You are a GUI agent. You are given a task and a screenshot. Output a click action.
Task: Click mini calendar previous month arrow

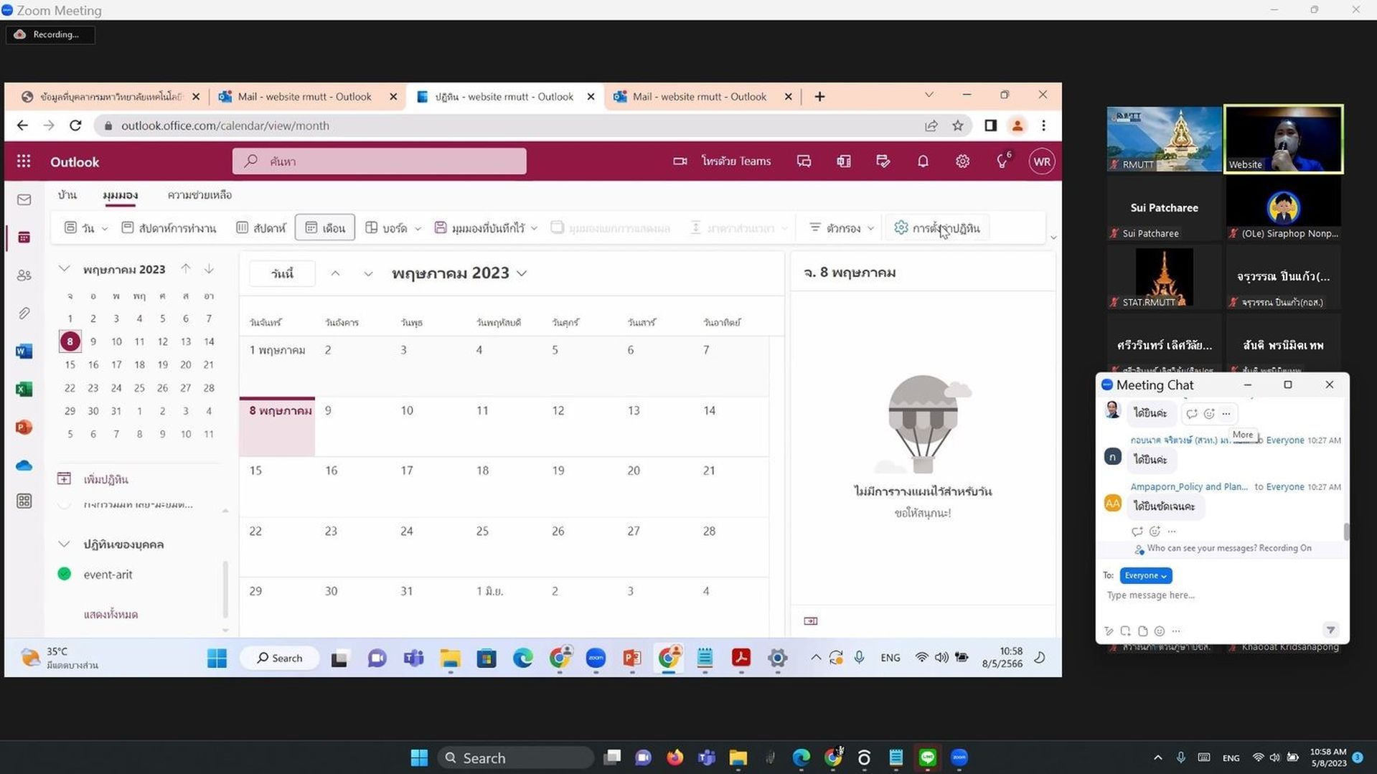186,268
